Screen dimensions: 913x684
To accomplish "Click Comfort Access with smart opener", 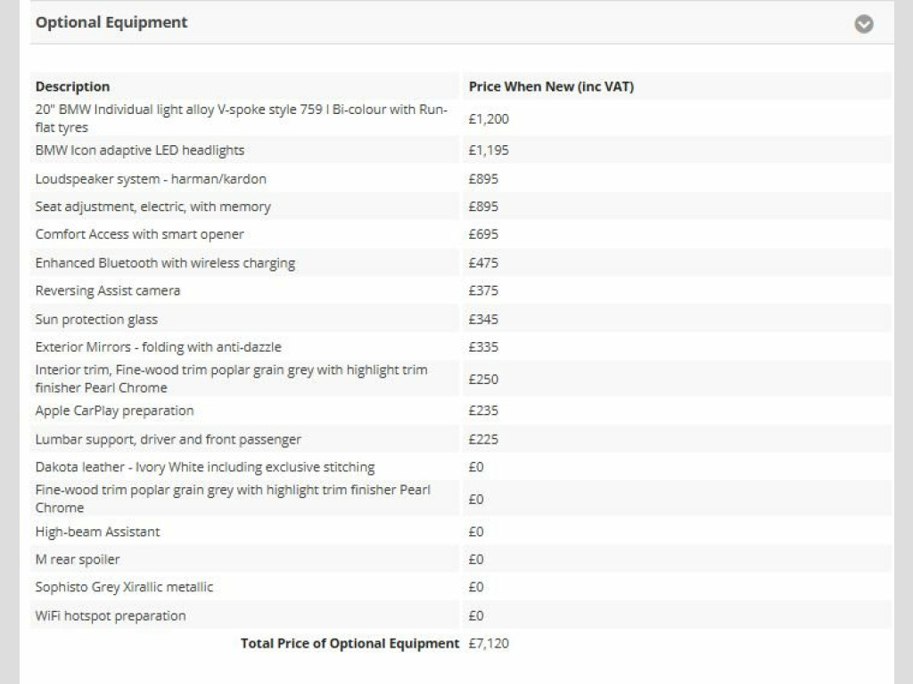I will pyautogui.click(x=139, y=234).
